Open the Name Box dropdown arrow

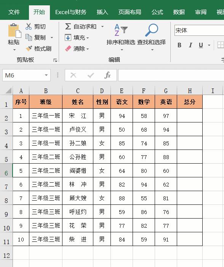pyautogui.click(x=46, y=75)
